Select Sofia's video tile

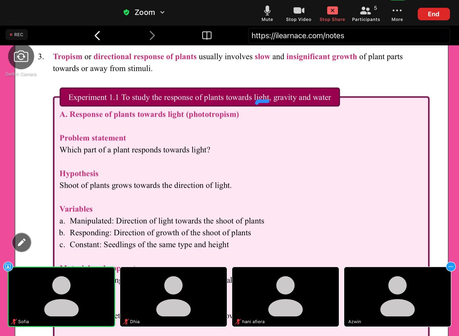click(61, 297)
